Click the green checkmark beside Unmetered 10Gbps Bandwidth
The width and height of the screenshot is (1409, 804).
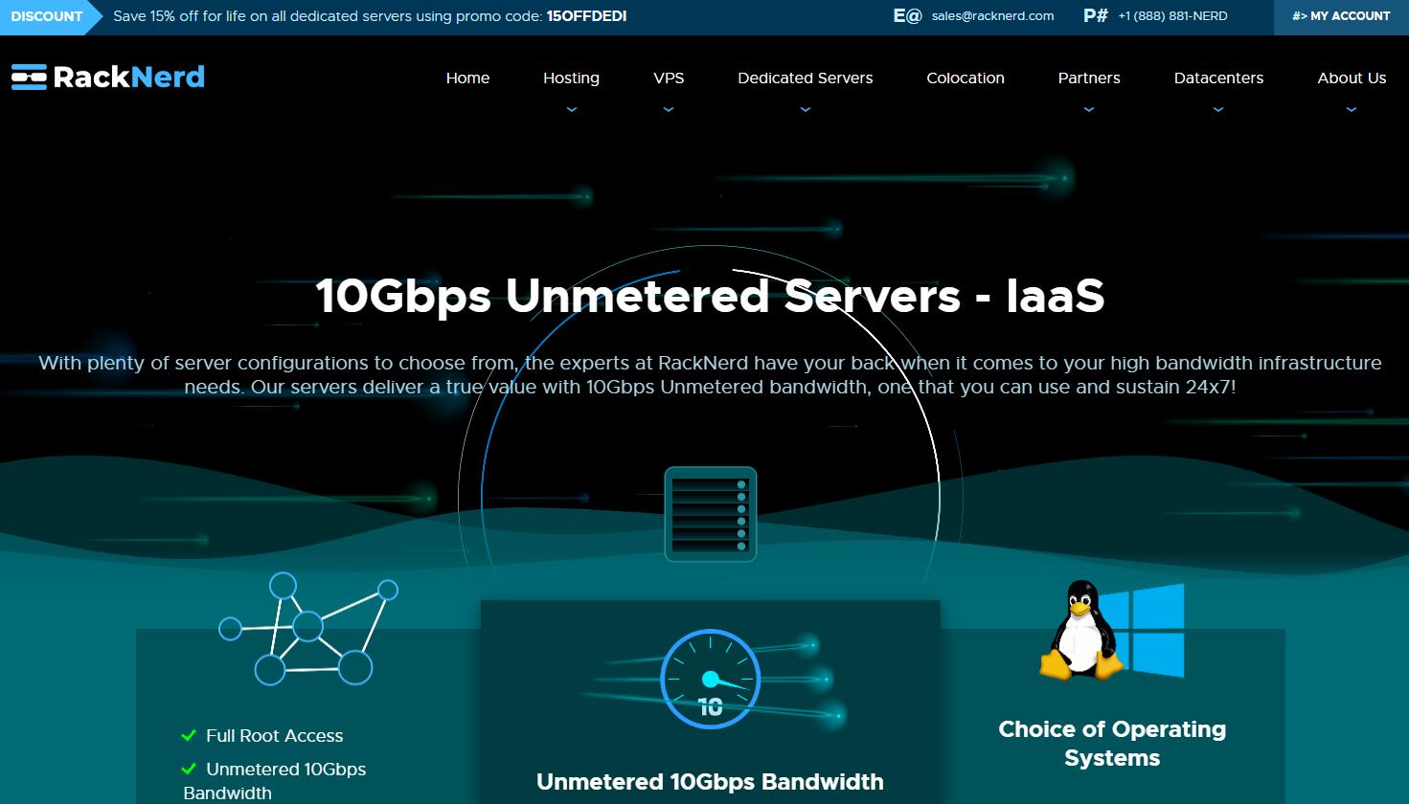pos(189,770)
